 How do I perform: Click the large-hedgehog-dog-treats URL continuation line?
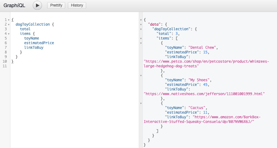pyautogui.click(x=171, y=66)
